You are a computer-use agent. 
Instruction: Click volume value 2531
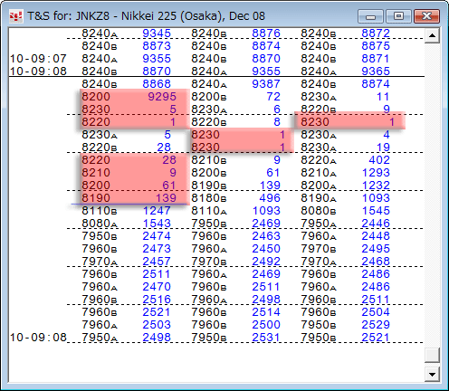pos(266,338)
